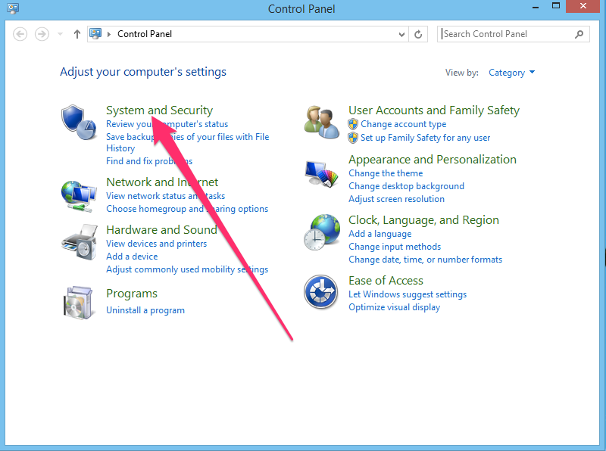Click the Search Control Panel field

(x=514, y=34)
